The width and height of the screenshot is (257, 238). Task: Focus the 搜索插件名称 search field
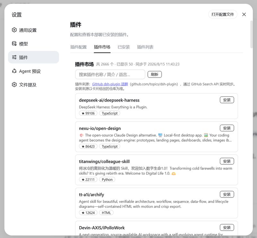coord(110,74)
